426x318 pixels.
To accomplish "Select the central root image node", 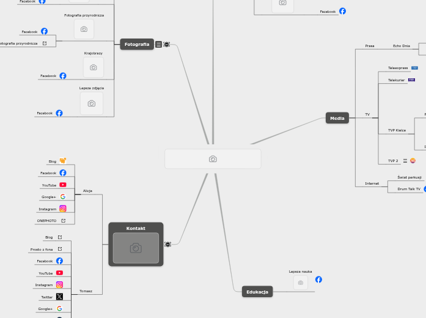I will point(213,159).
